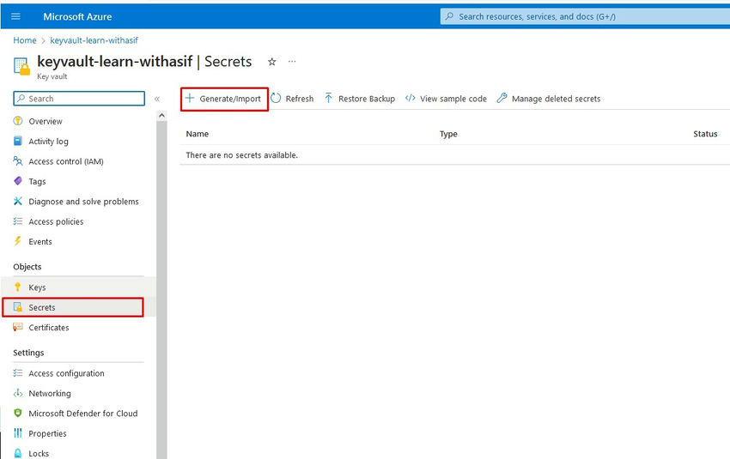Open Manage deleted secrets
Screen dimensions: 730x459
(x=556, y=99)
